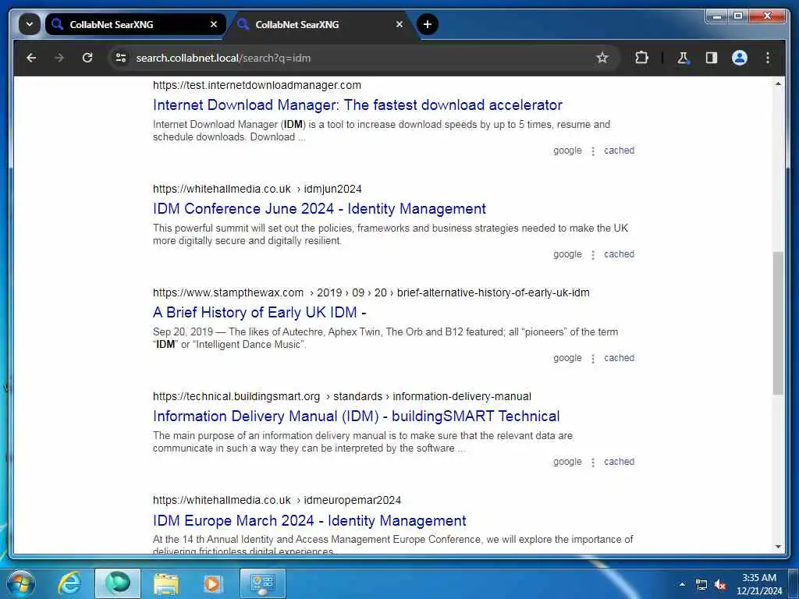Click the scrollbar up arrow
This screenshot has height=599, width=799.
(x=778, y=83)
